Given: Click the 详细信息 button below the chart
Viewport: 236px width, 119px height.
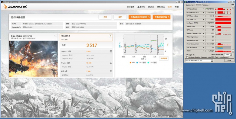Looking at the screenshot, I should tap(164, 58).
